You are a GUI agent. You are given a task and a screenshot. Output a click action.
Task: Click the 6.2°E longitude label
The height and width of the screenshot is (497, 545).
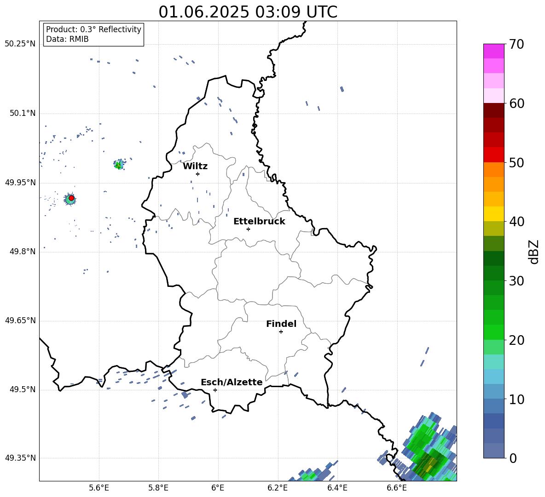278,488
